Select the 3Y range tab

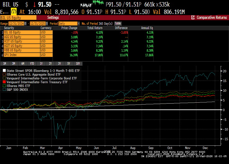coord(59,64)
